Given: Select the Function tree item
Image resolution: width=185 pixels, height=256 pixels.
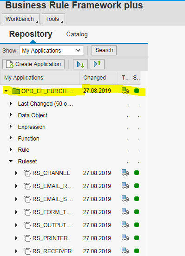Looking at the screenshot, I should (x=28, y=138).
